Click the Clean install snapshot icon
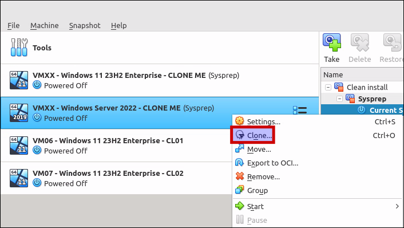404x228 pixels. coord(339,87)
